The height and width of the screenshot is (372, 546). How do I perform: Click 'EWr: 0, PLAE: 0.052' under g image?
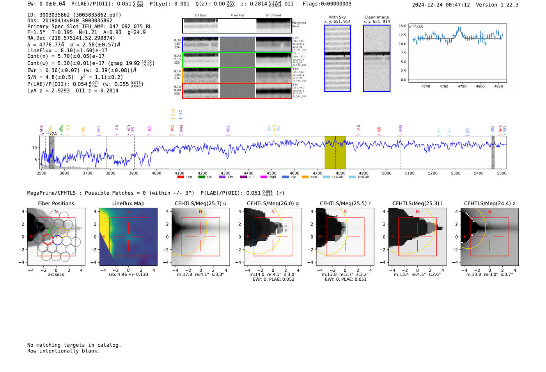point(273,279)
